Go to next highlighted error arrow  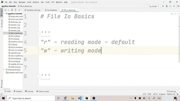click(x=178, y=14)
